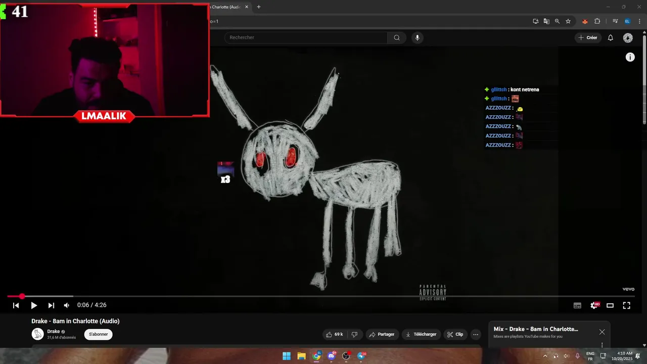This screenshot has height=364, width=647.
Task: Open the MetaMask fox extension
Action: tap(585, 21)
